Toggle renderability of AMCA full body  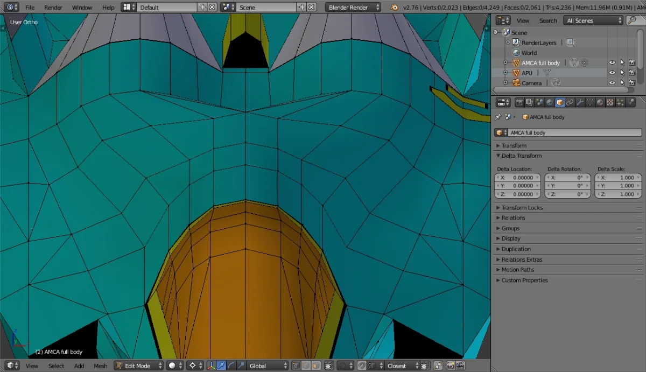click(632, 63)
